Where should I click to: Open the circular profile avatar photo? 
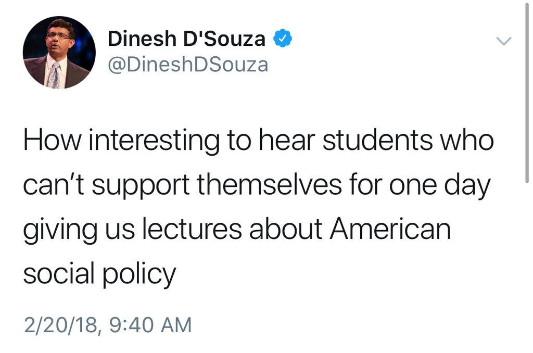[59, 53]
